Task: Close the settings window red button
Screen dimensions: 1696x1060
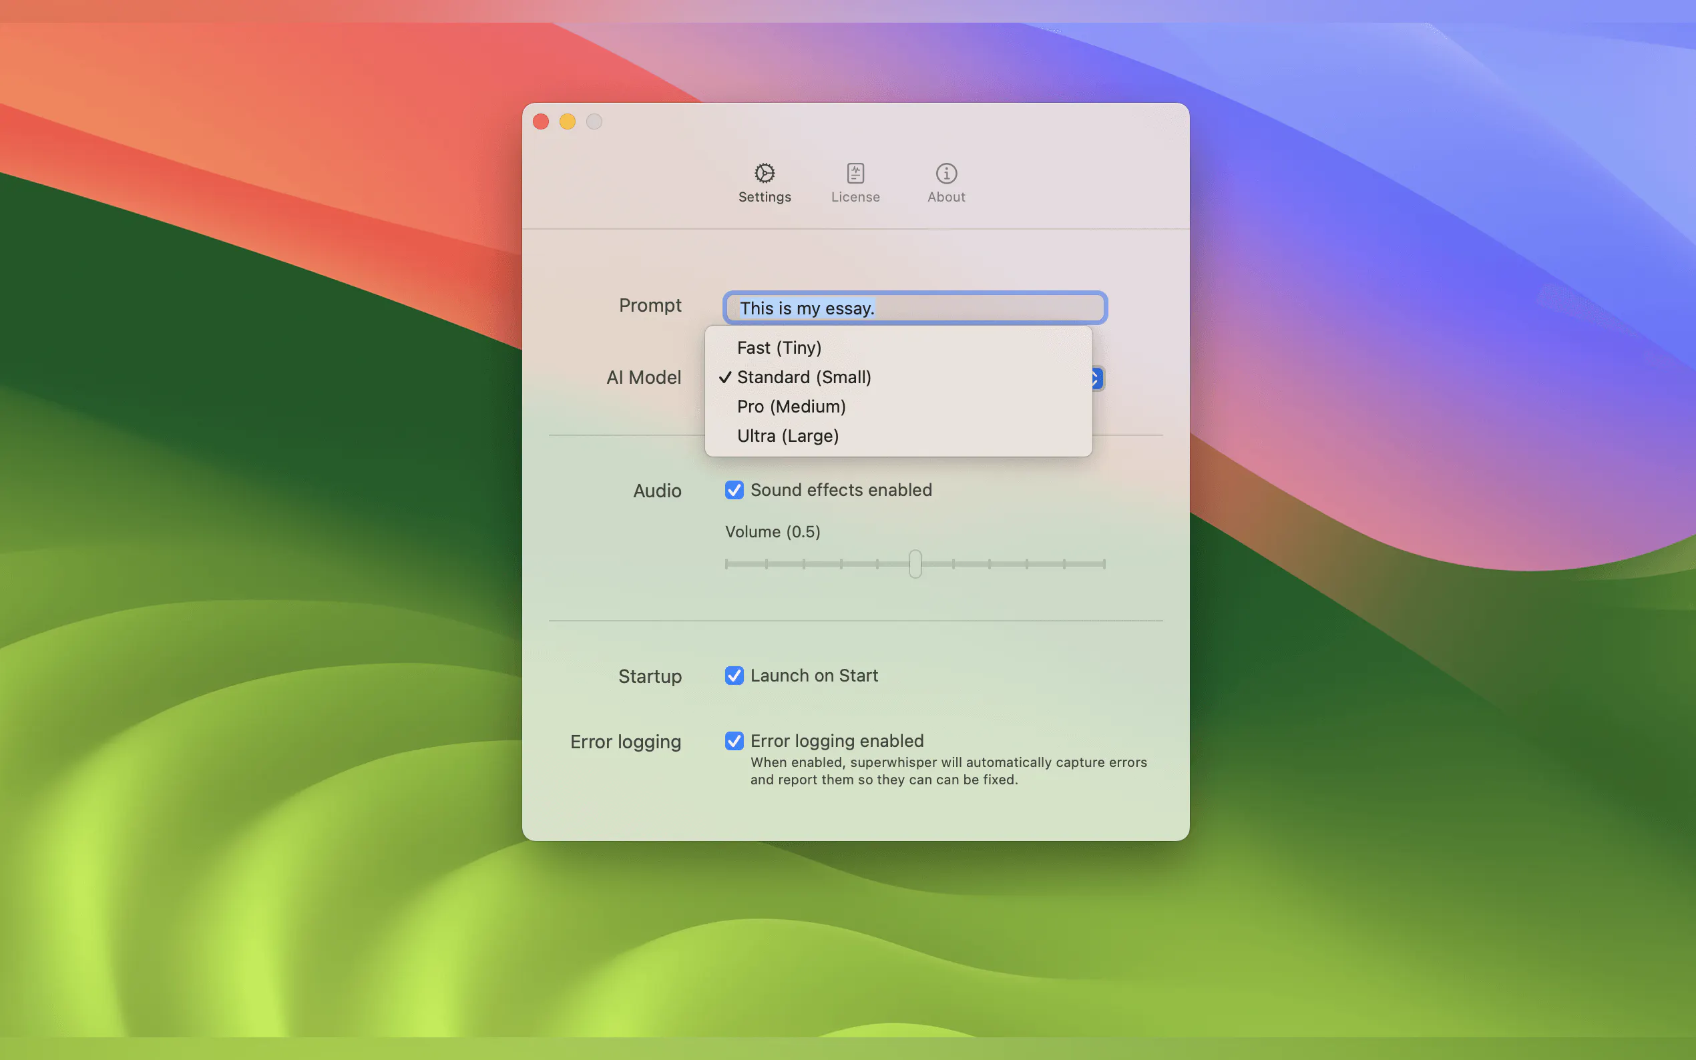Action: pyautogui.click(x=541, y=122)
